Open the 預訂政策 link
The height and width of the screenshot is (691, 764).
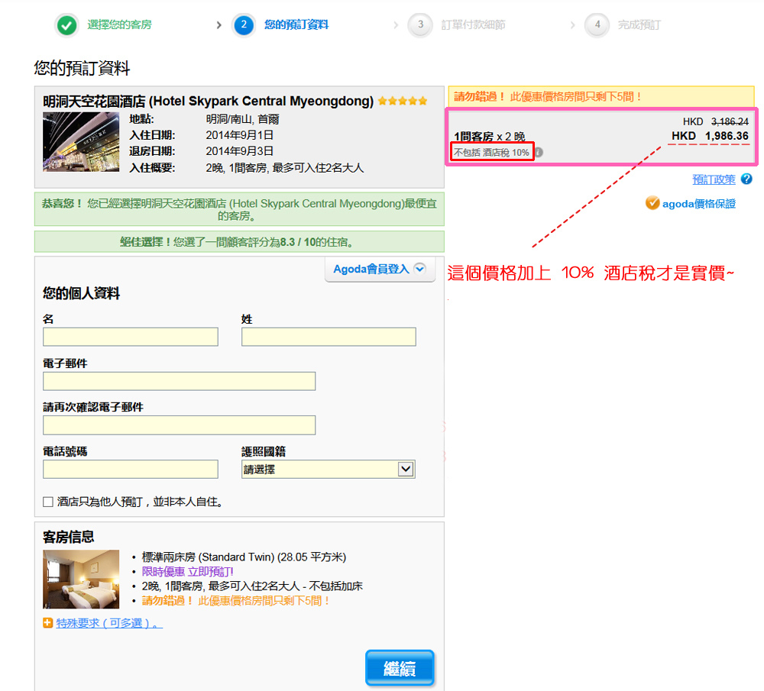click(714, 179)
